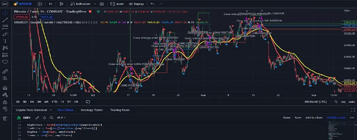Maximize the bottom panel with fullscreen icon

click(353, 110)
